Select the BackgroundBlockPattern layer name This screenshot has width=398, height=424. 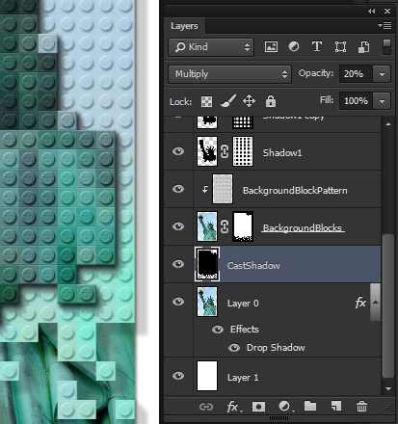click(x=295, y=191)
